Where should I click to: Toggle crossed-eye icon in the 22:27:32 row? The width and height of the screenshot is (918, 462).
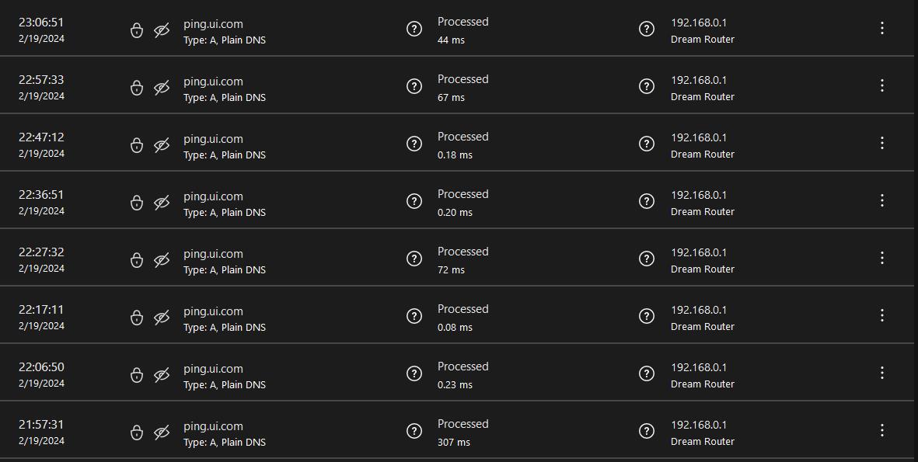point(162,260)
